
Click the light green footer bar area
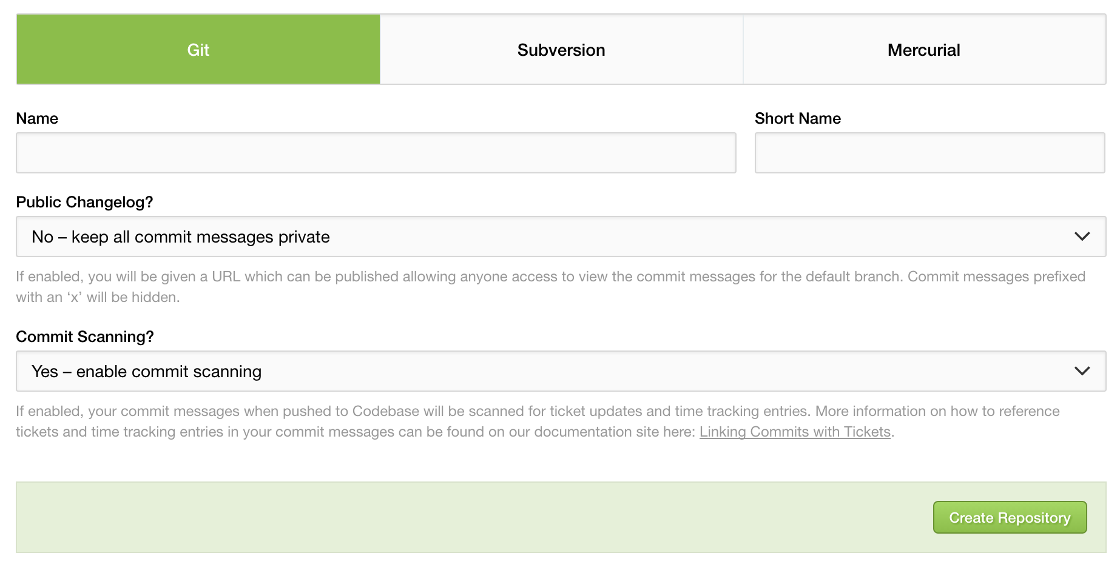point(473,517)
